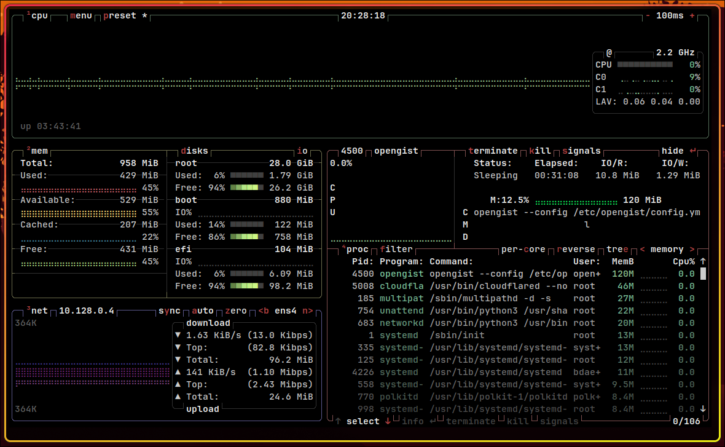Move selection down with red arrow
Viewport: 725px width, 447px height.
point(388,421)
